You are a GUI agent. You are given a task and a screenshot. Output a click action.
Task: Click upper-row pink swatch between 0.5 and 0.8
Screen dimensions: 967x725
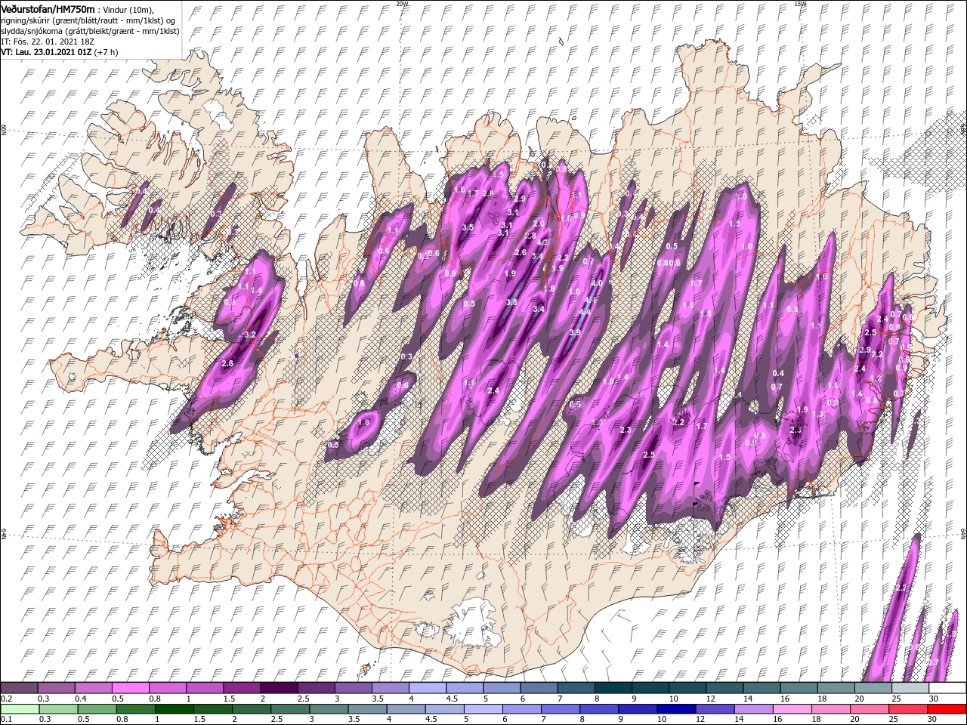point(130,687)
